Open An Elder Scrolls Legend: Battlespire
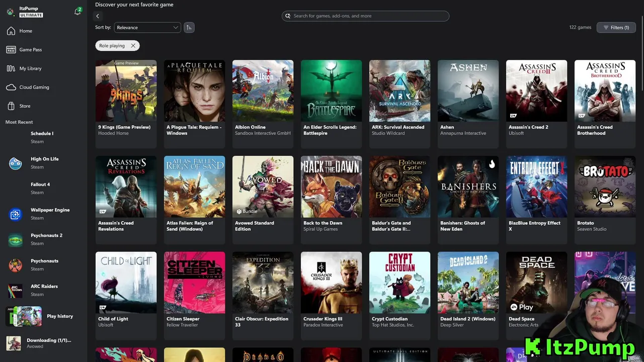Screen dimensions: 644x362 [331, 104]
